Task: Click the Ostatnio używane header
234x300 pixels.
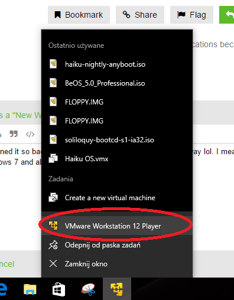Action: click(x=76, y=45)
